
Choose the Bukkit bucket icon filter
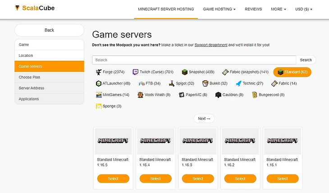[205, 83]
